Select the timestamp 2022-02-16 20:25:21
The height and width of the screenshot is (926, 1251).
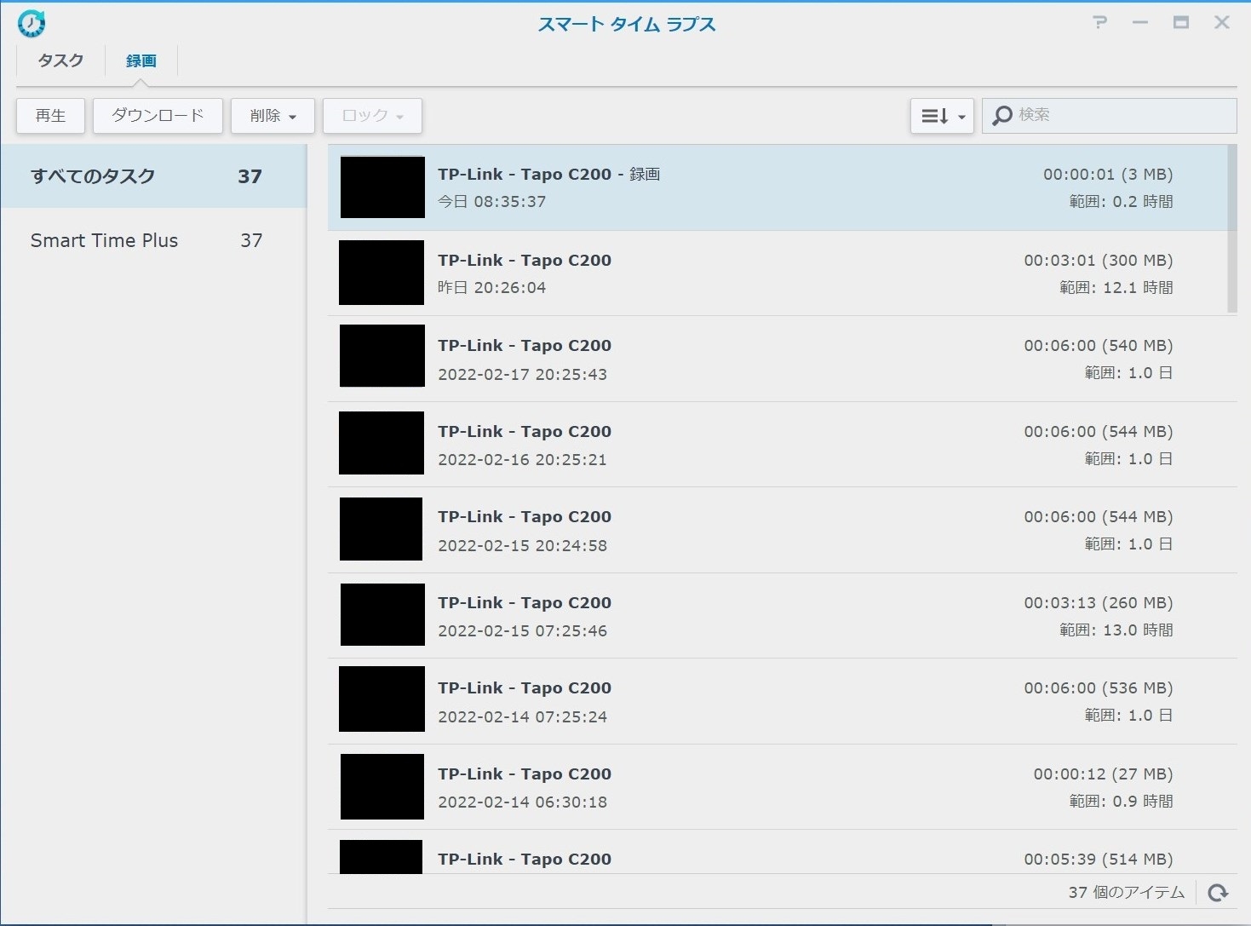[x=522, y=459]
